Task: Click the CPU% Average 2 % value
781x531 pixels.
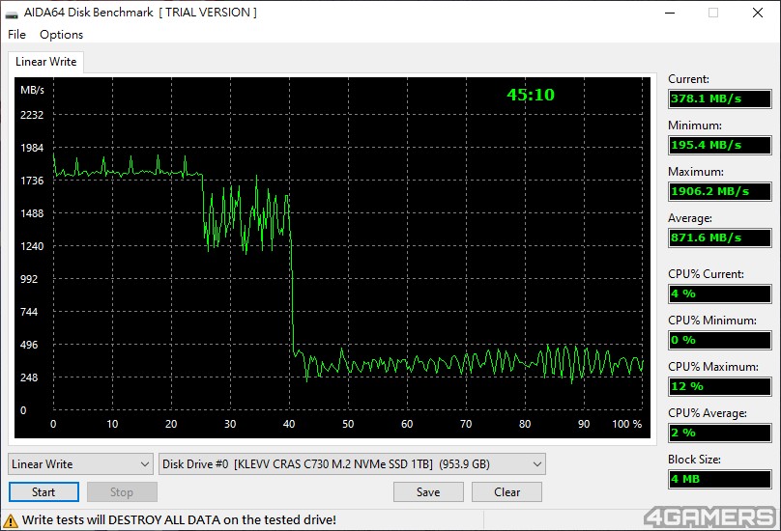Action: click(720, 433)
